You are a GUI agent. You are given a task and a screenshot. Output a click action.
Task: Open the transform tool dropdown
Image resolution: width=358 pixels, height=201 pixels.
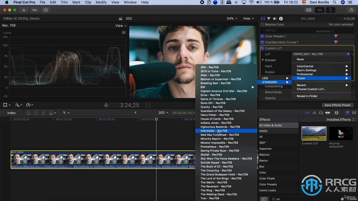click(7, 105)
